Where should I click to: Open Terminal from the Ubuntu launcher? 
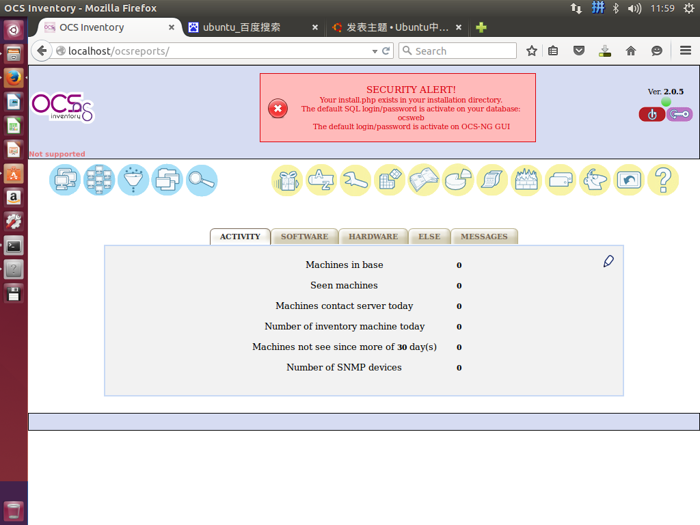14,246
